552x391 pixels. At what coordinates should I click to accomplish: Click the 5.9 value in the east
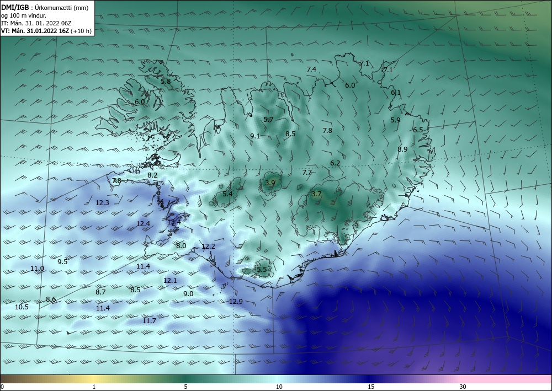pos(395,120)
